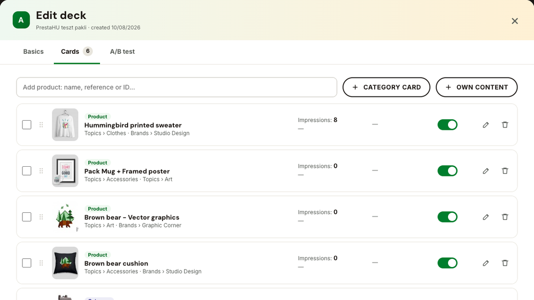Tick the Brown bear Vector graphics checkbox
This screenshot has height=300, width=534.
(x=27, y=217)
